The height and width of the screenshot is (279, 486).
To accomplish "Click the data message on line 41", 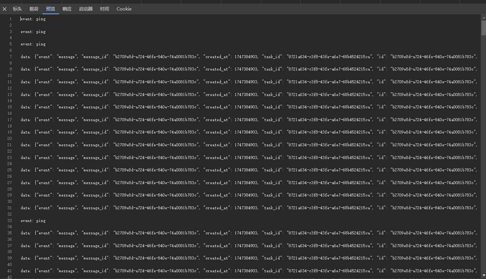I will tap(249, 271).
